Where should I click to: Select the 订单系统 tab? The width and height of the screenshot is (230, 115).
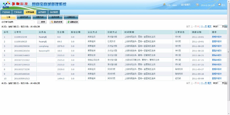tap(30, 12)
